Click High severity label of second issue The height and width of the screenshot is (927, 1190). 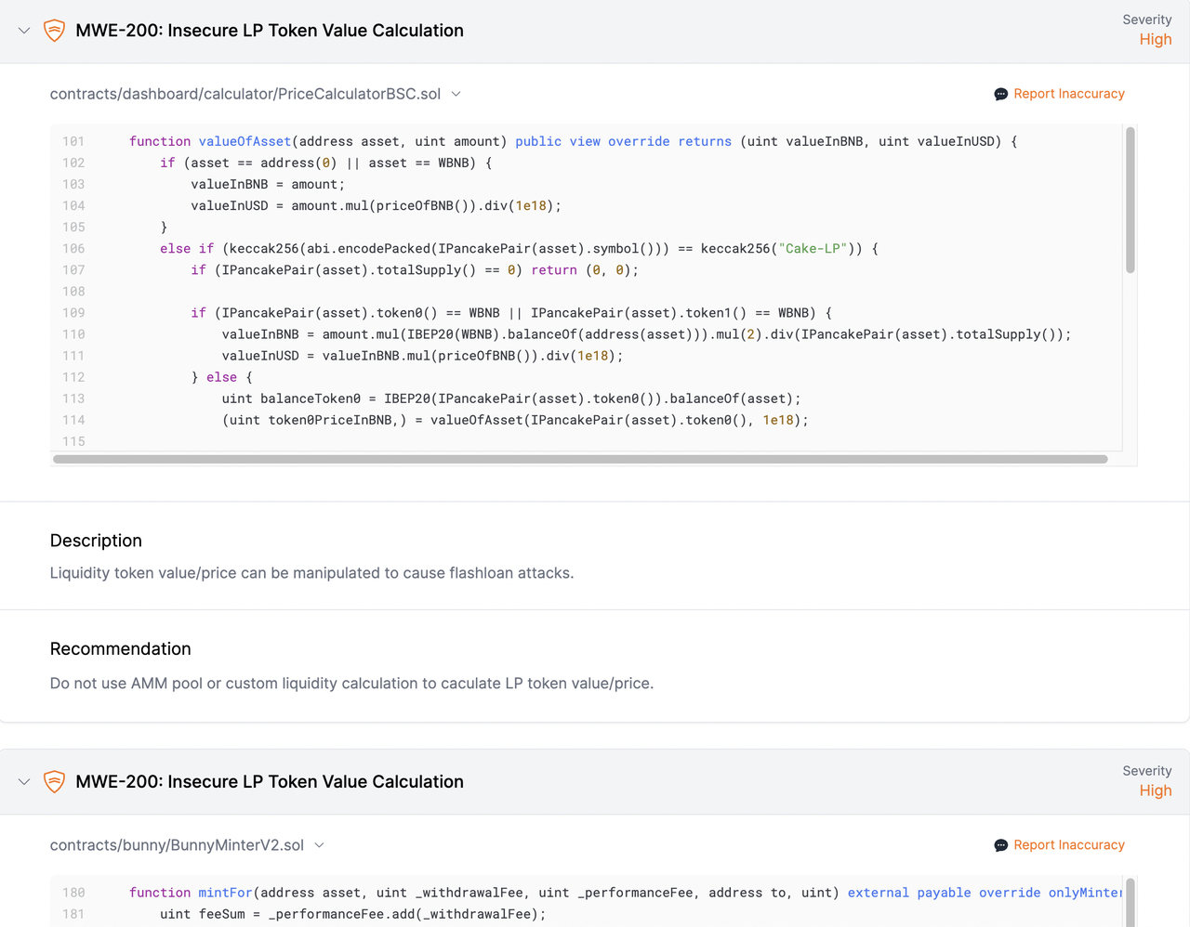(1156, 791)
